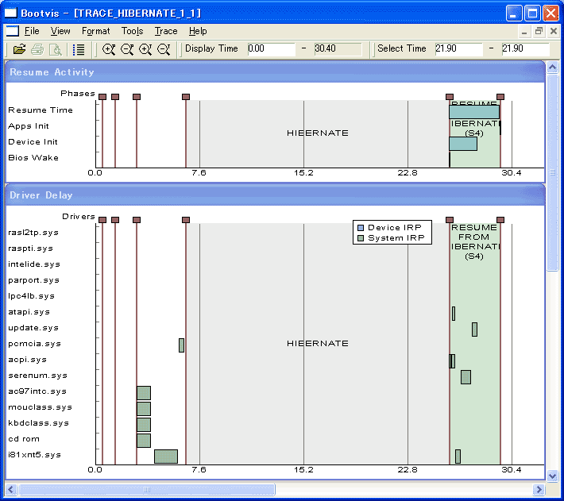Click the kbdclass.sys delay bar
Screen dimensions: 564x501
point(144,425)
